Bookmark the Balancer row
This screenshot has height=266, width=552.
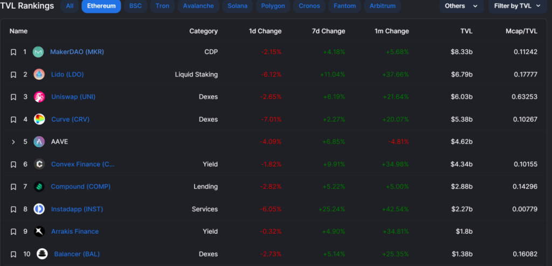(x=13, y=254)
